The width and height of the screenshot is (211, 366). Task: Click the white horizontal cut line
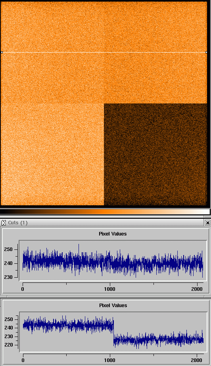click(104, 52)
